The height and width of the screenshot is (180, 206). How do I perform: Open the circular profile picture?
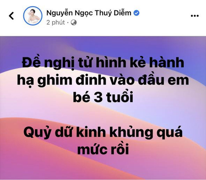tap(33, 16)
